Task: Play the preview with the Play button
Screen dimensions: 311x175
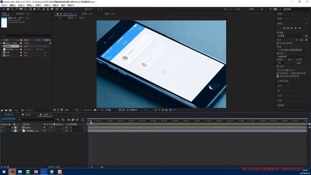Action: (x=292, y=28)
